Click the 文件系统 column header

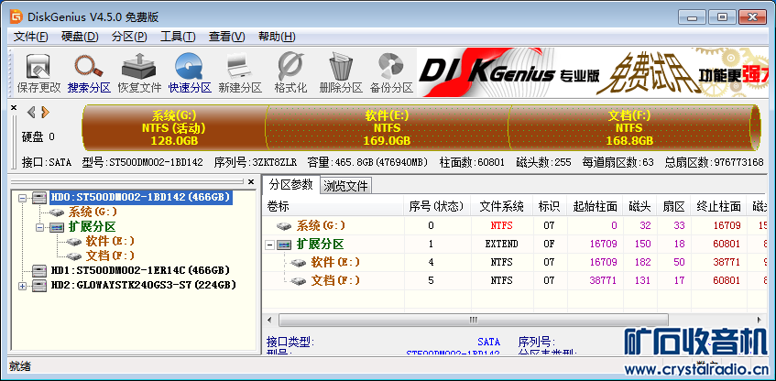tap(501, 206)
